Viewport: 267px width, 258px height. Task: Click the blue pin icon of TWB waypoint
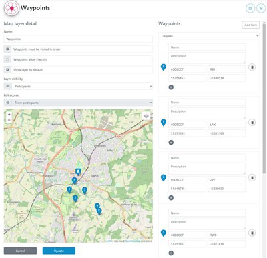click(x=164, y=233)
